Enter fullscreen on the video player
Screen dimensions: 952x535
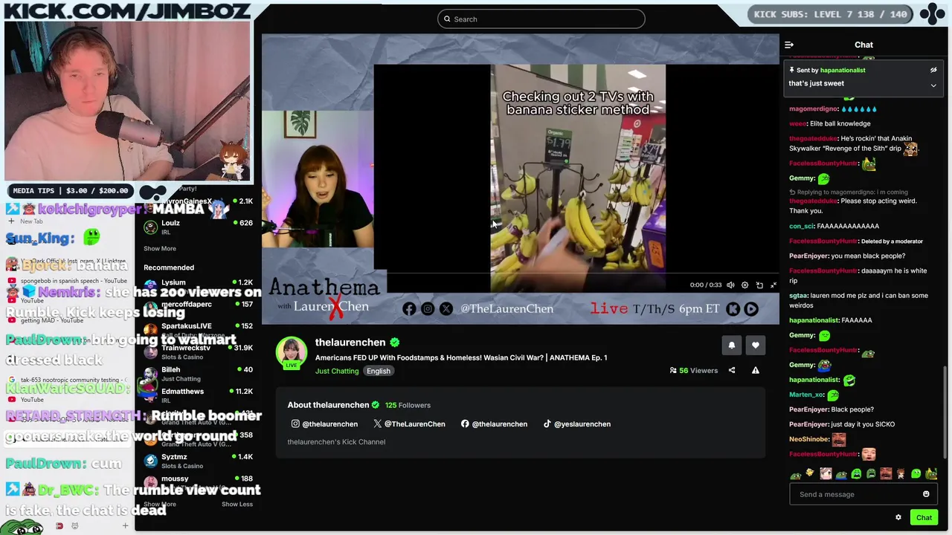coord(773,285)
